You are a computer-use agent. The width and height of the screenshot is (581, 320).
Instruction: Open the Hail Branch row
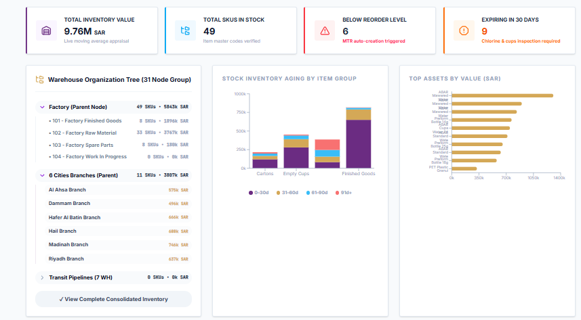tap(117, 231)
